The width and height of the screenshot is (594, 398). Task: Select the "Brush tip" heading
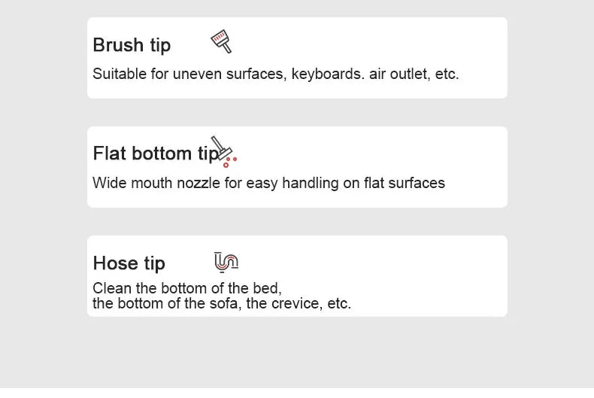[x=132, y=45]
